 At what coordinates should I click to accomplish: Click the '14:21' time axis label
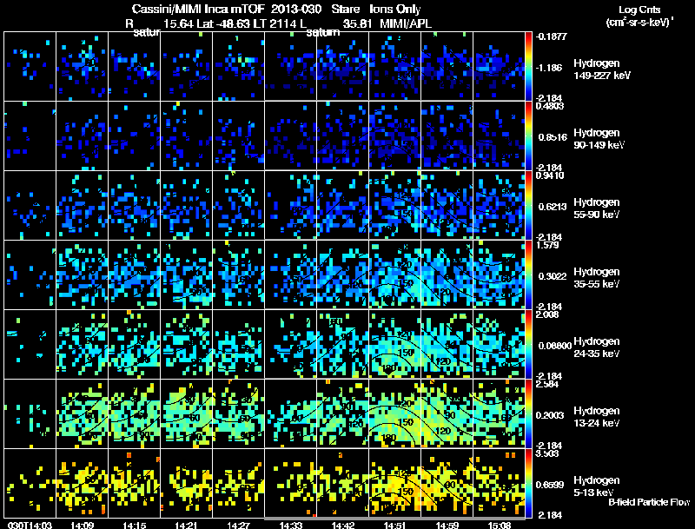[x=186, y=525]
